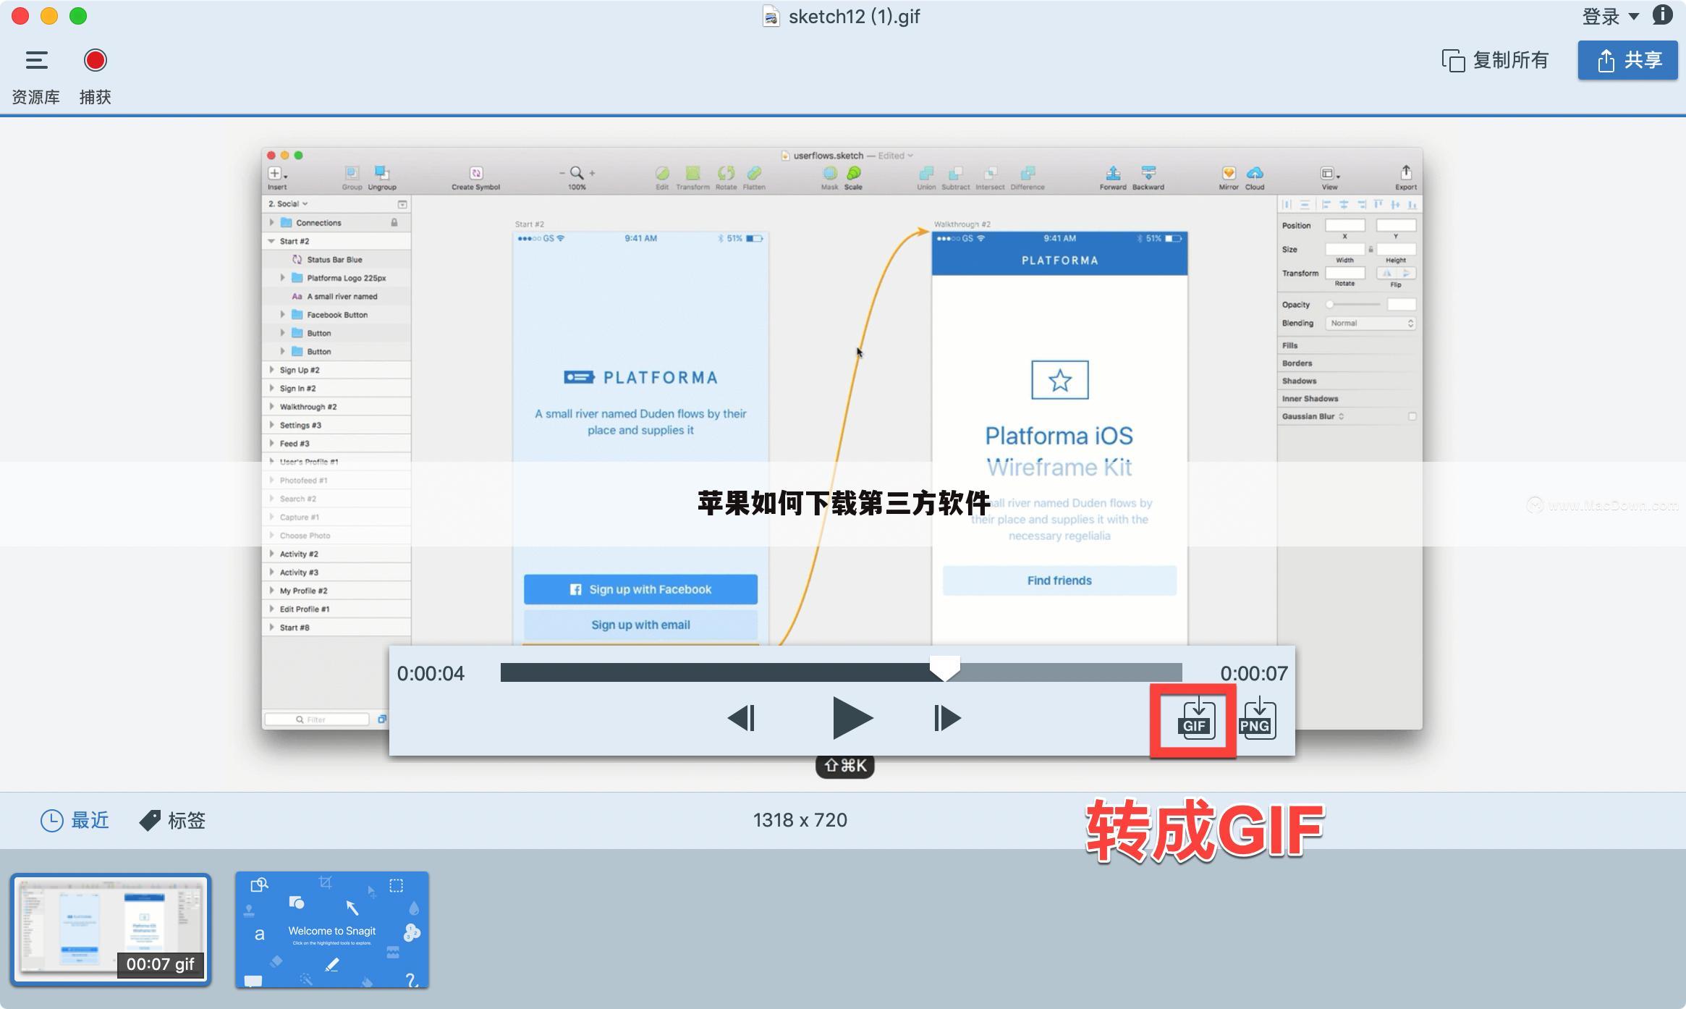1686x1009 pixels.
Task: Expand the Settings #3 artboard
Action: (272, 425)
